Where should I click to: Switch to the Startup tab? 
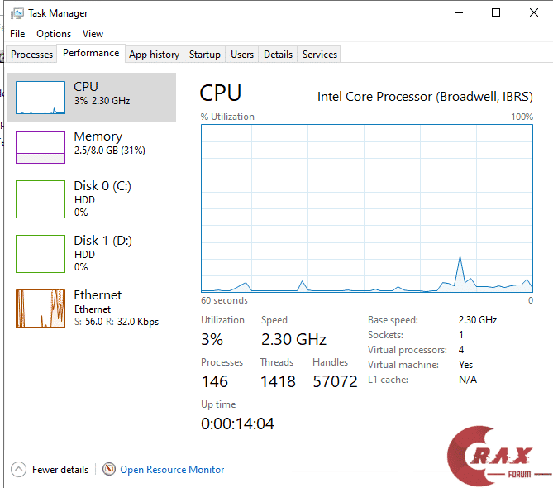click(x=205, y=55)
